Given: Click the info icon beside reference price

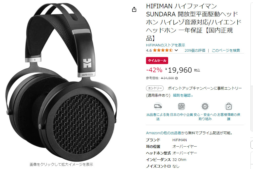Looking at the screenshot, I should [176, 78].
